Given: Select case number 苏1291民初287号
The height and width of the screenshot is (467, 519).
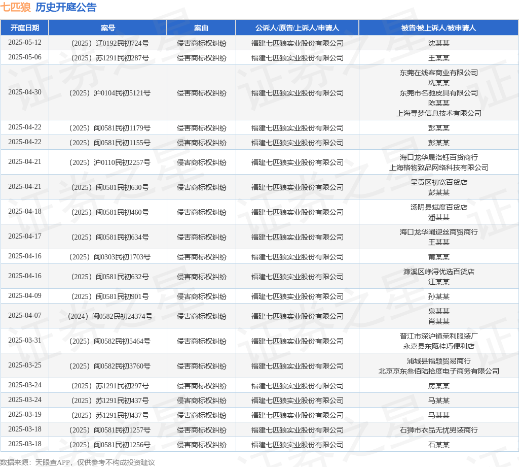Looking at the screenshot, I should (110, 58).
